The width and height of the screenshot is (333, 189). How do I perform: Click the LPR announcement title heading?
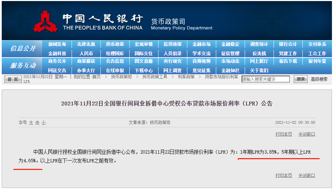(x=167, y=103)
